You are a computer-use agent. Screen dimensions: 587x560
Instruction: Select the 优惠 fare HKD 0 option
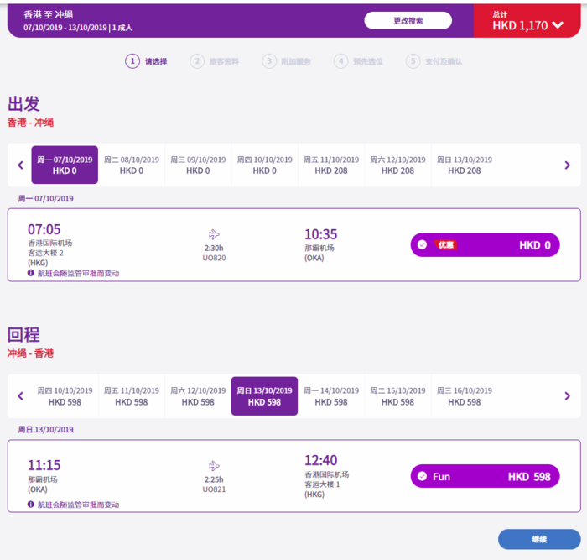pyautogui.click(x=485, y=245)
